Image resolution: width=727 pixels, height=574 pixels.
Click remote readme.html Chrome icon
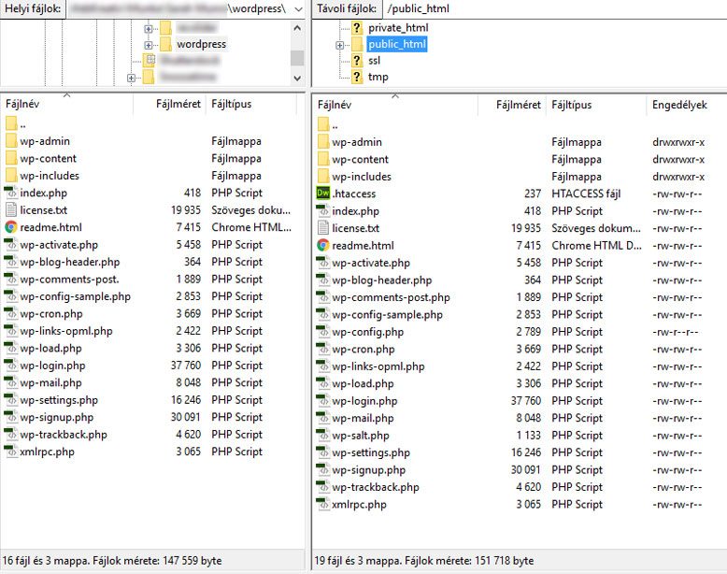[323, 245]
